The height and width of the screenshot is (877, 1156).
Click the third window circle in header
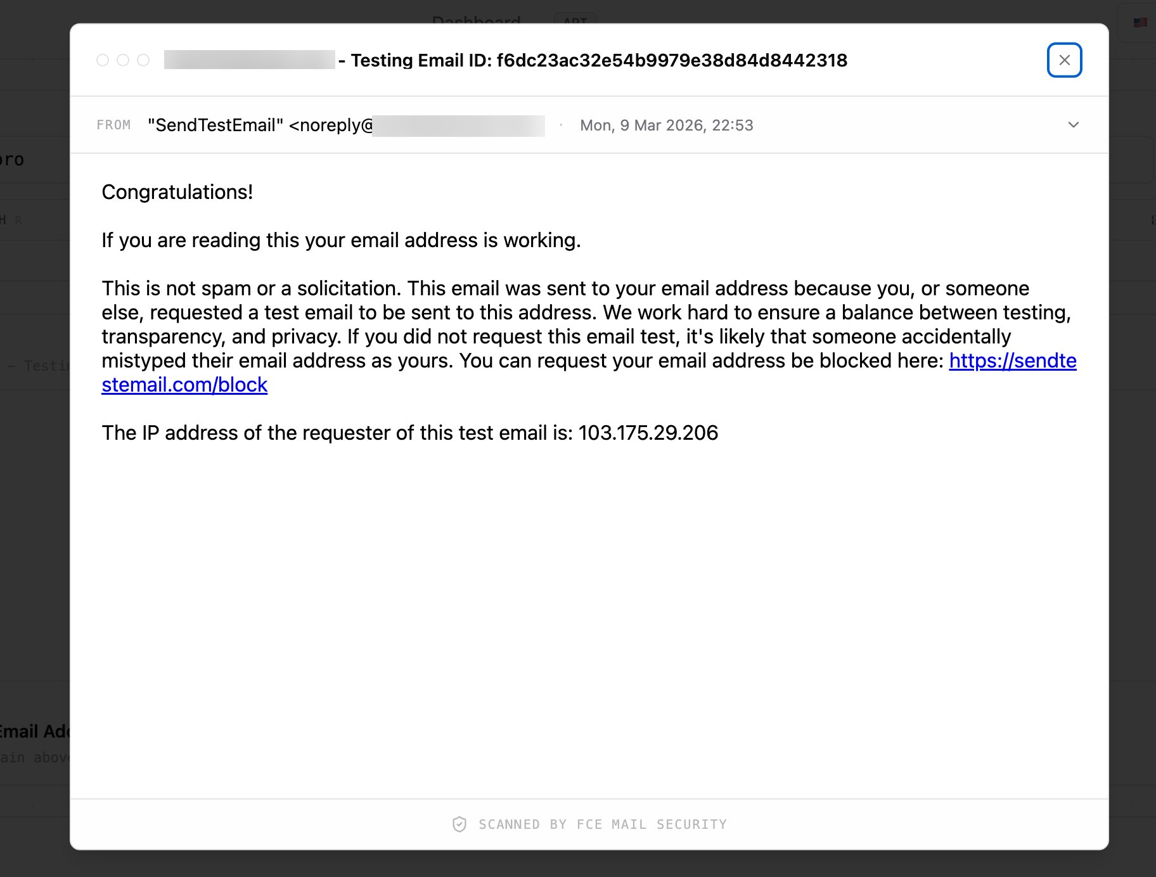point(143,60)
